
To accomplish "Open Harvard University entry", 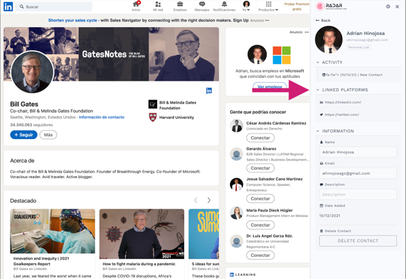I will click(x=172, y=118).
